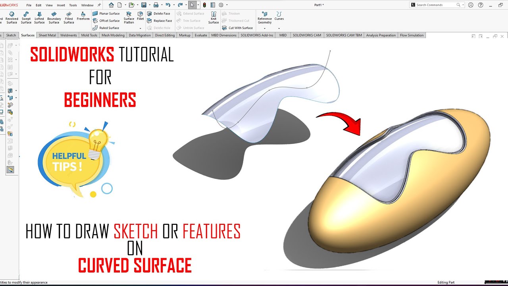Screen dimensions: 508x286
Task: Expand the Select tool dropdown arrow
Action: click(198, 5)
